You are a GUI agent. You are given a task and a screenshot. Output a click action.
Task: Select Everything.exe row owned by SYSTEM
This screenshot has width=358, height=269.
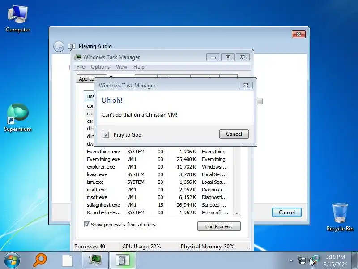[x=159, y=152]
